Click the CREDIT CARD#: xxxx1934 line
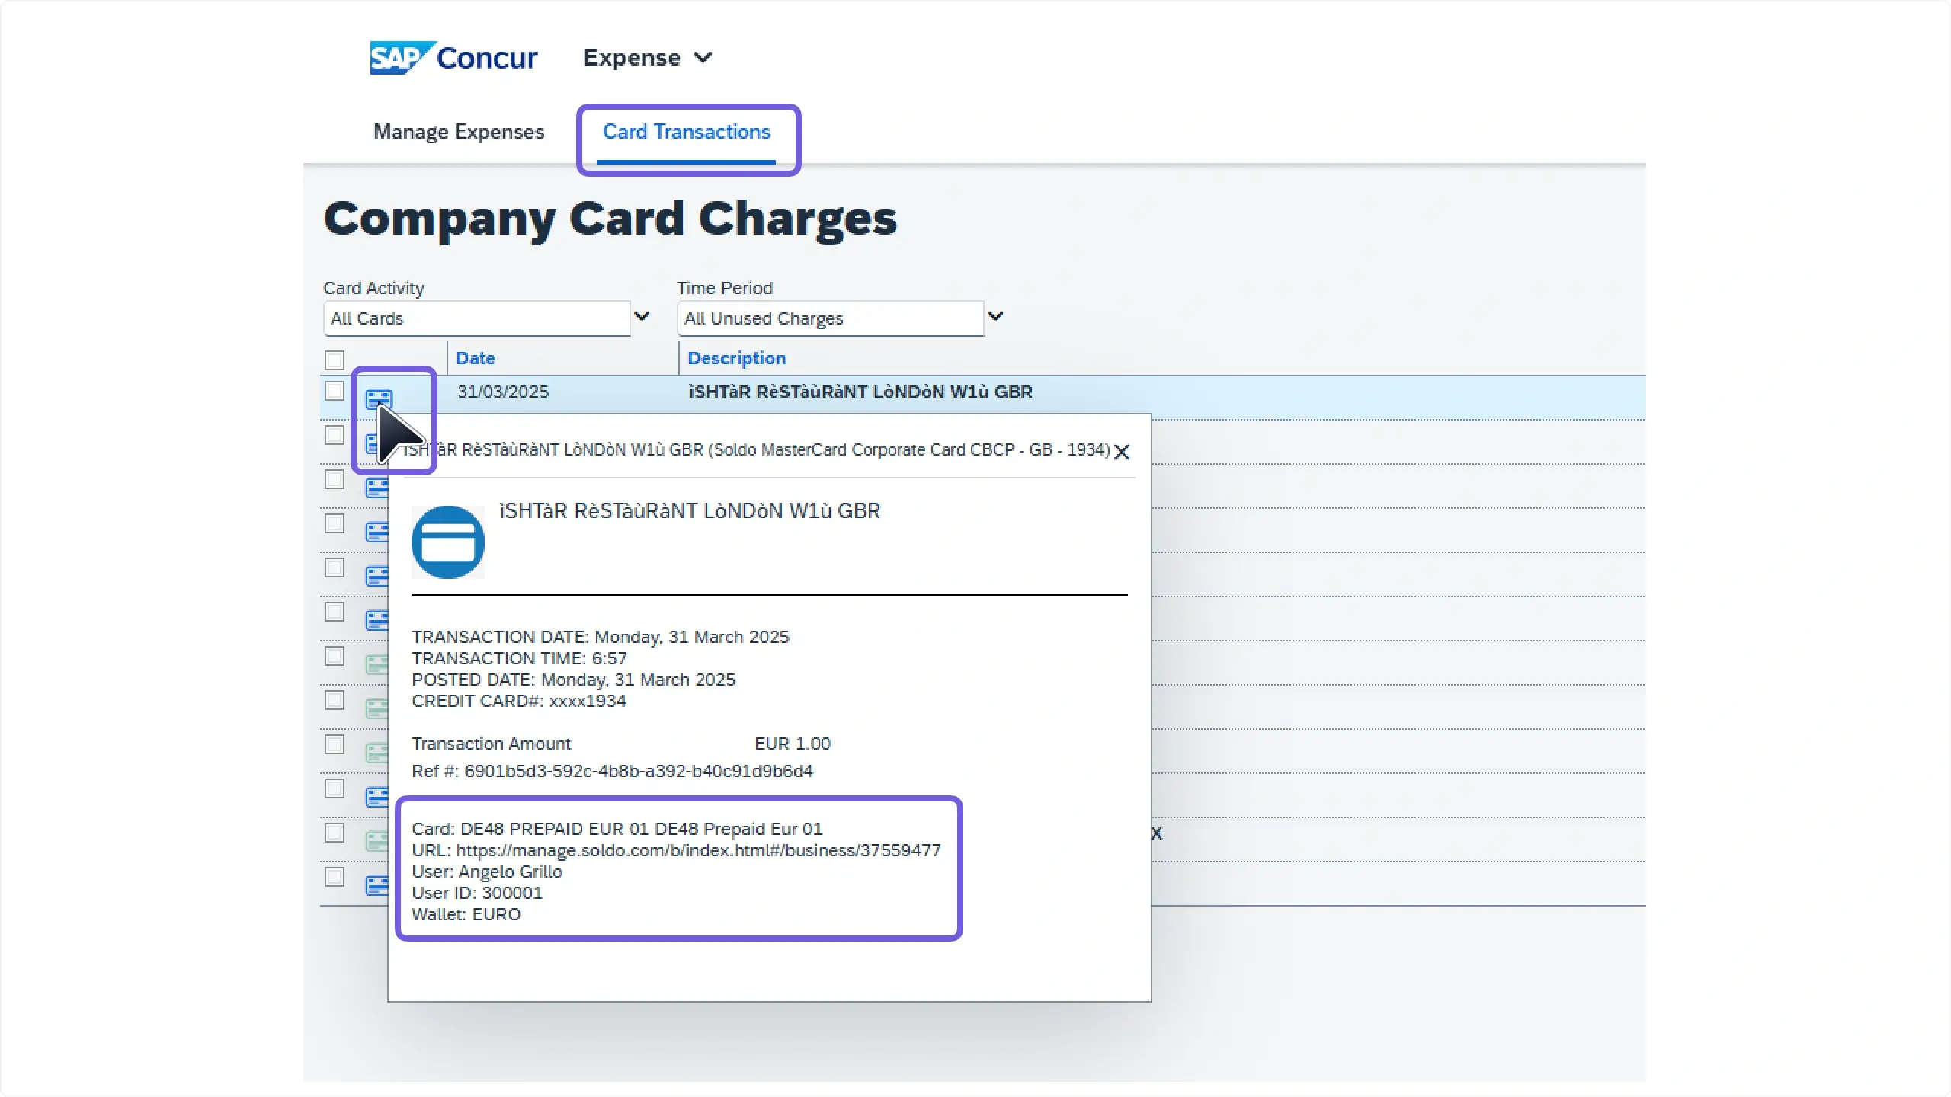Viewport: 1951px width, 1097px height. click(x=519, y=701)
